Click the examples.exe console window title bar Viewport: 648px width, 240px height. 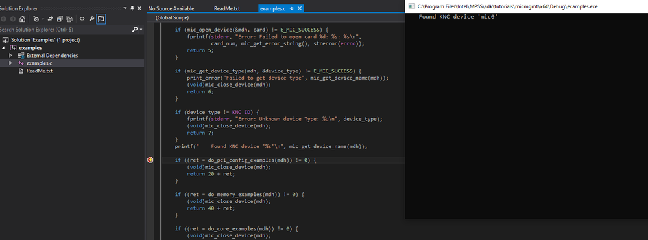click(527, 6)
